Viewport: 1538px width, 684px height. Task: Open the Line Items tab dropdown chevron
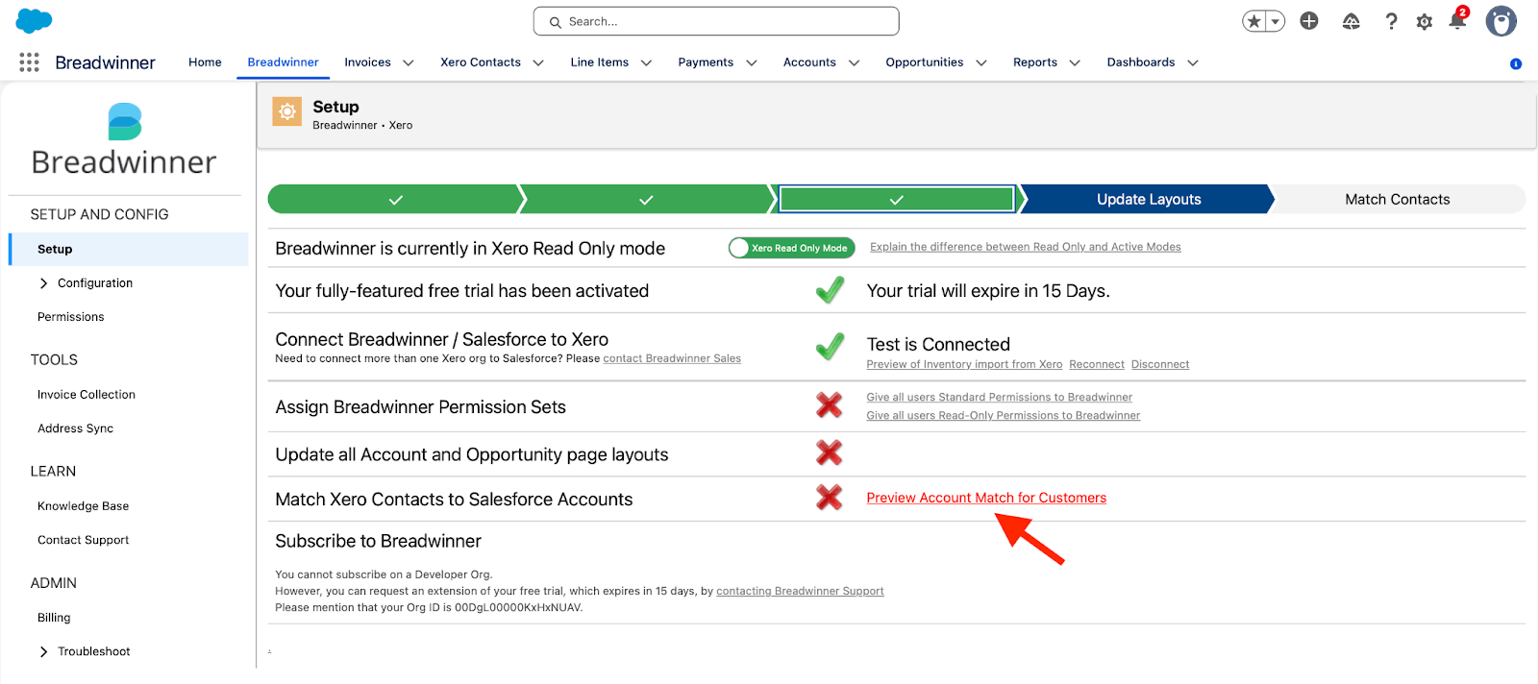point(646,63)
